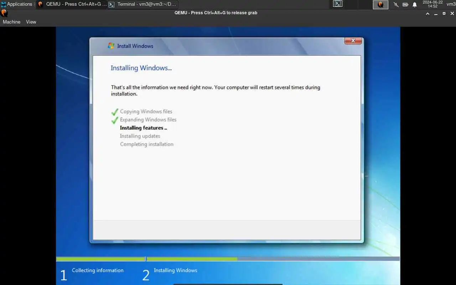The height and width of the screenshot is (285, 456).
Task: Click the QEMU icon in the window title bar
Action: [x=4, y=13]
